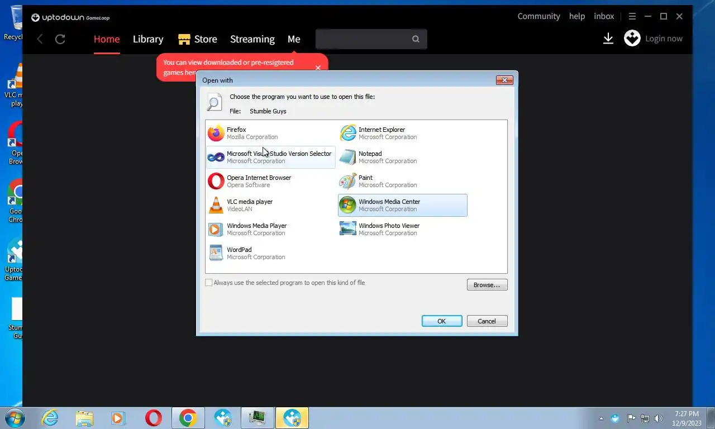Click the Login now link
715x429 pixels.
664,39
